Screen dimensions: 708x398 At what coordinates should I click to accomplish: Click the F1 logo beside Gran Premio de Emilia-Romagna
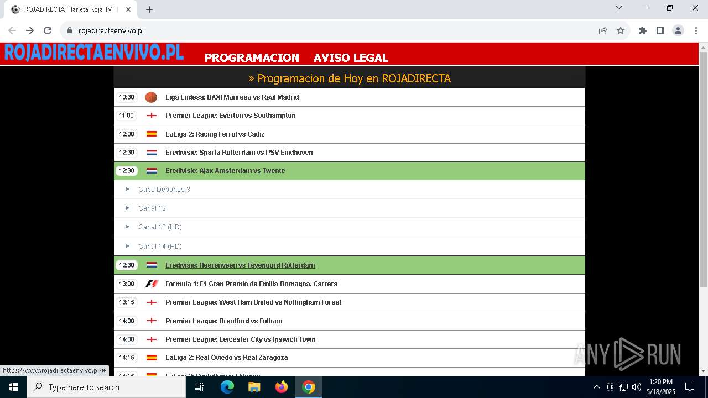[x=152, y=284]
